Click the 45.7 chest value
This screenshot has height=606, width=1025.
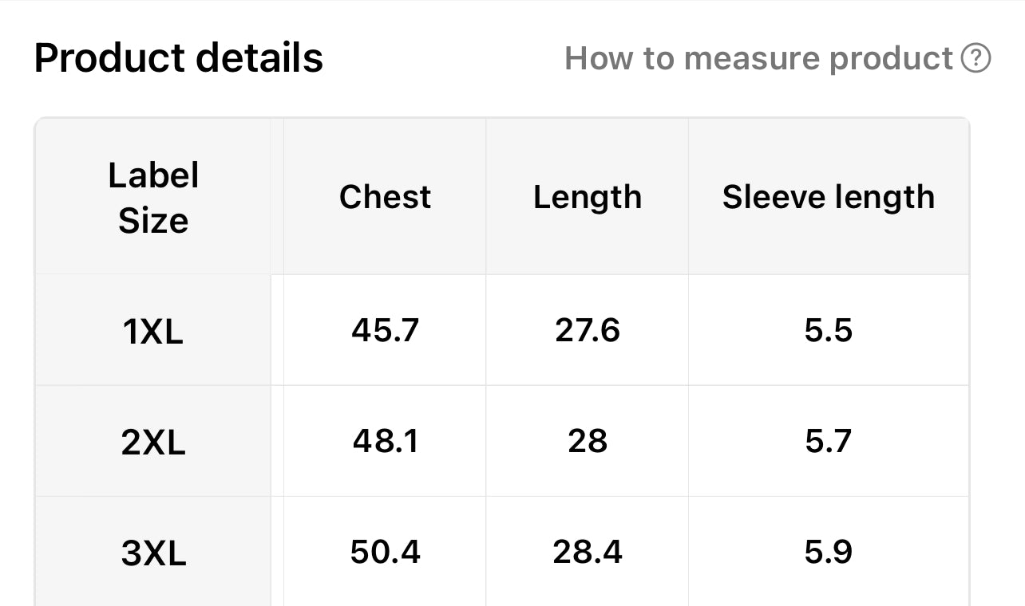tap(385, 330)
